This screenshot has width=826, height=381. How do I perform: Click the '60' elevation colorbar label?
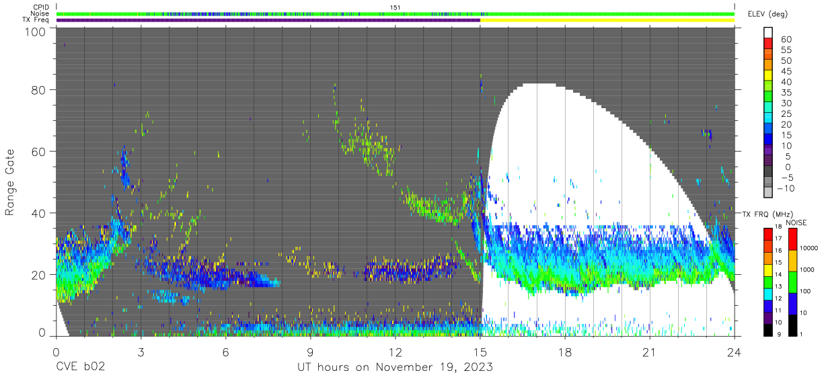click(x=786, y=40)
